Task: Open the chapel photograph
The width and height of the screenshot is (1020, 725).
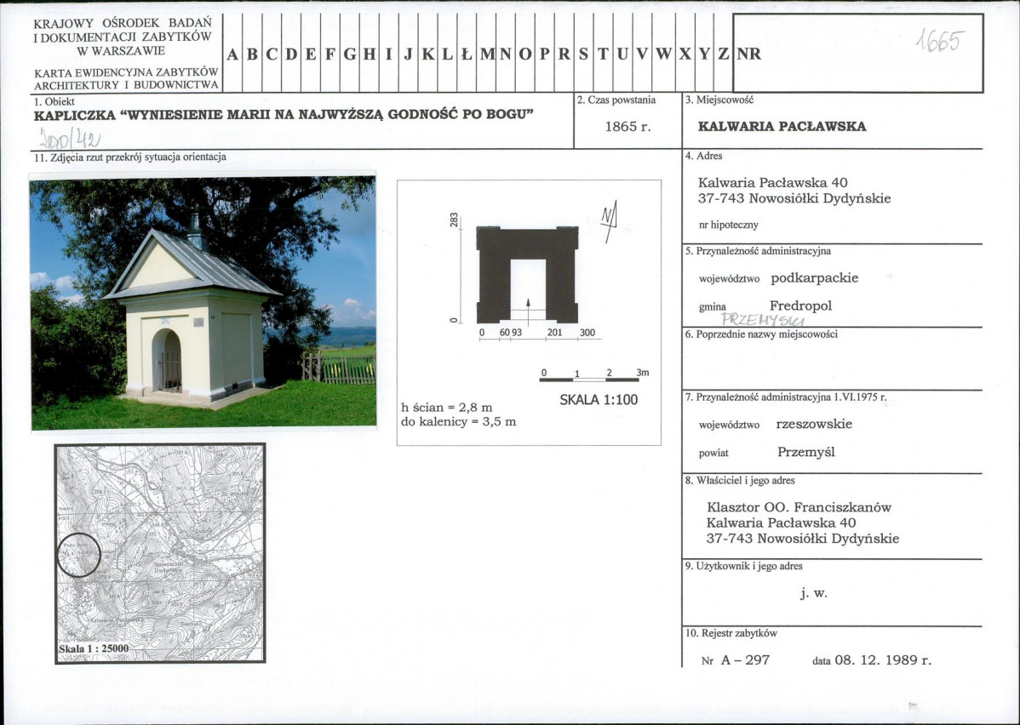Action: [203, 302]
